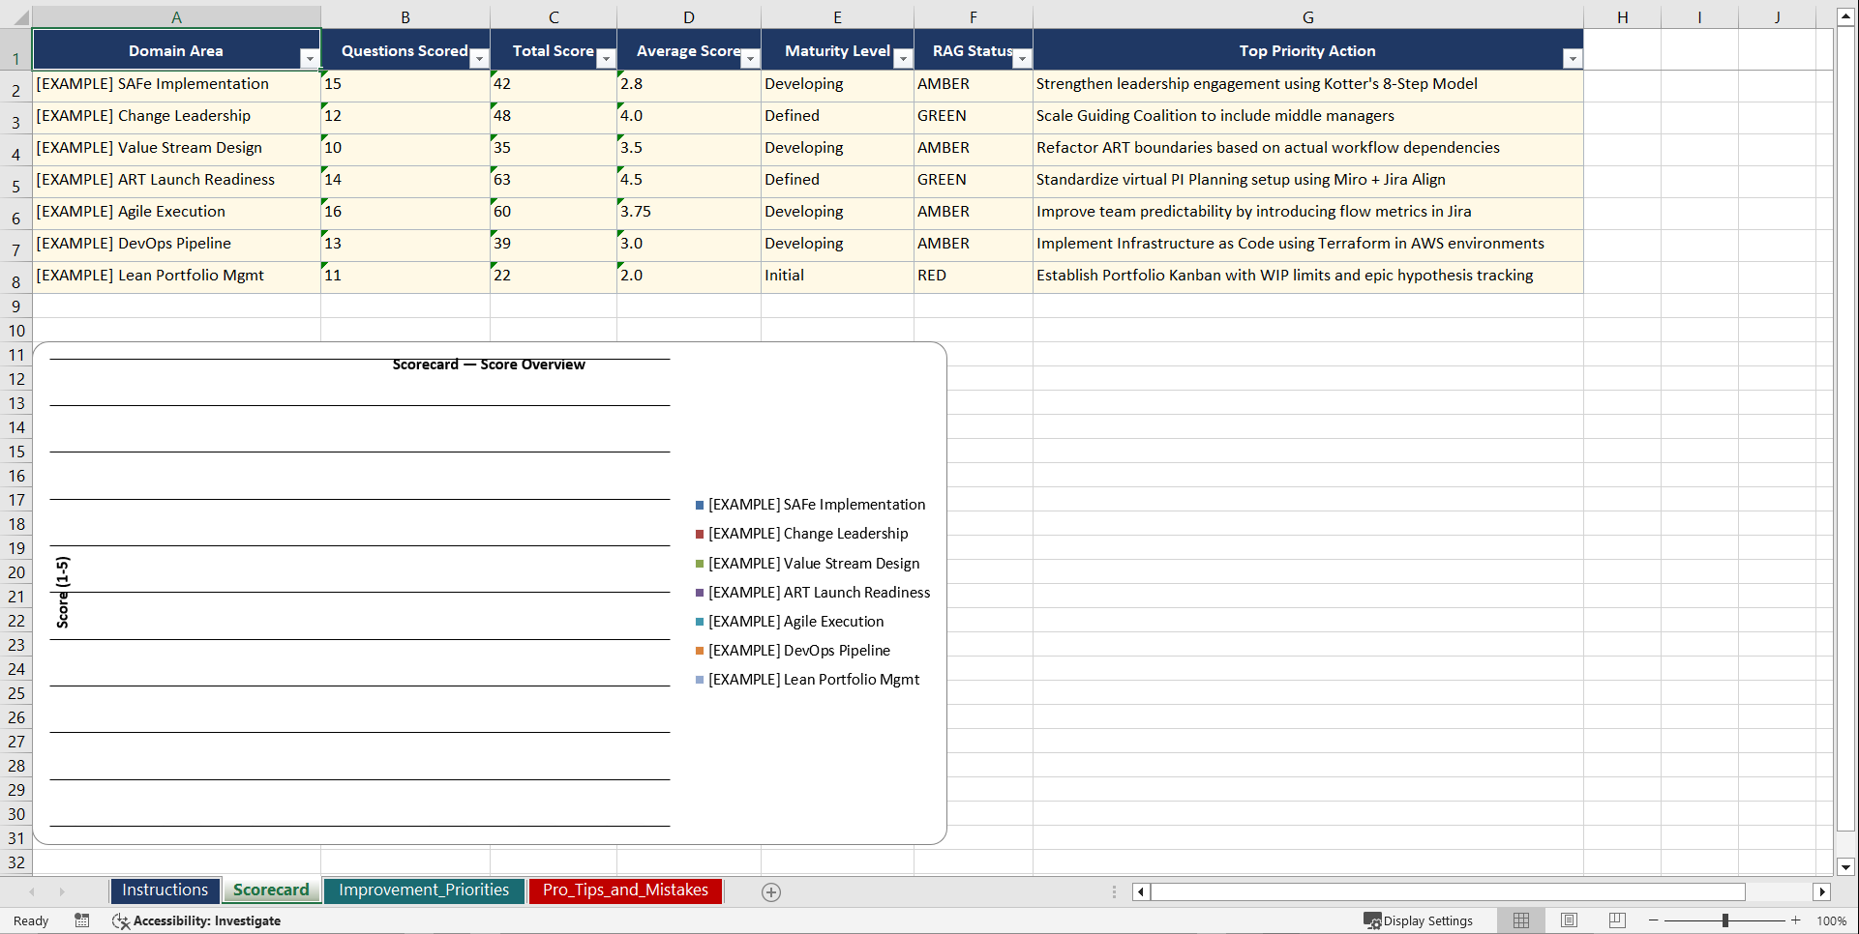Zoom in using the plus button

(x=1795, y=920)
